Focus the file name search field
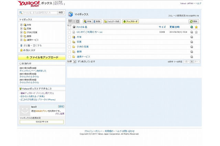This screenshot has width=220, height=146. (38, 13)
